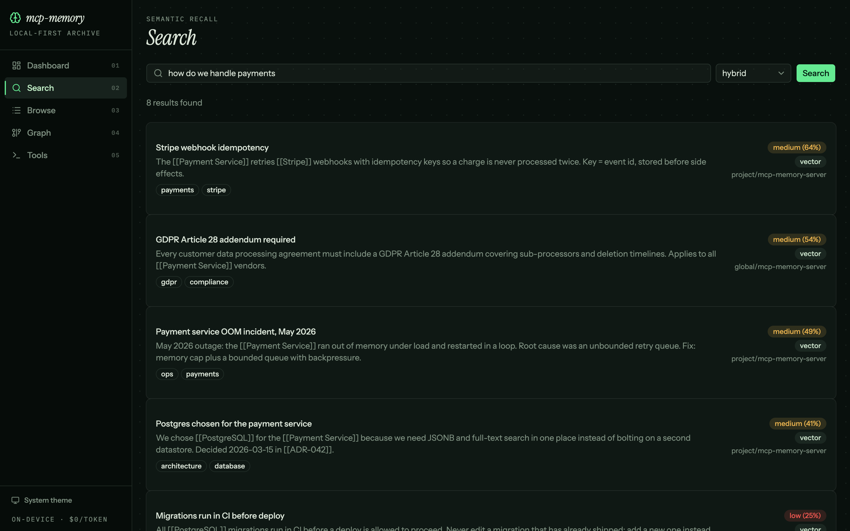Click the gdpr tag
This screenshot has height=531, width=850.
(169, 282)
